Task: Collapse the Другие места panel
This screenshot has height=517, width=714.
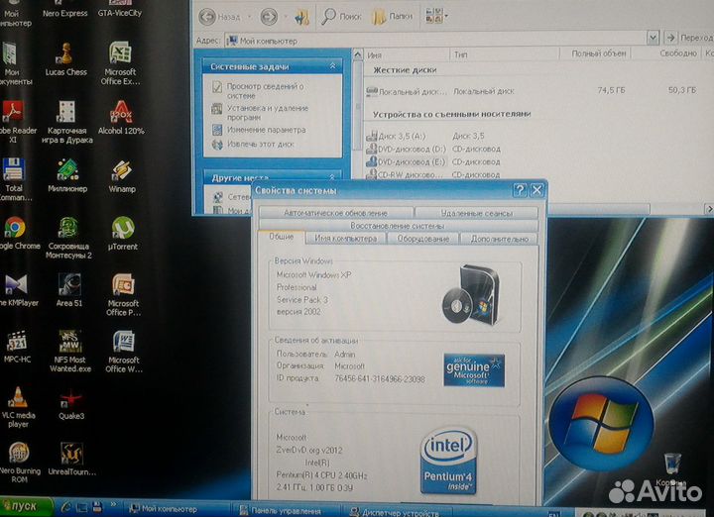Action: pyautogui.click(x=332, y=177)
